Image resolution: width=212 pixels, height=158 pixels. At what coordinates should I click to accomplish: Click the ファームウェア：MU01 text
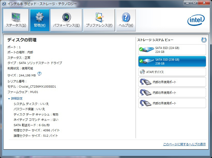[x=23, y=92]
